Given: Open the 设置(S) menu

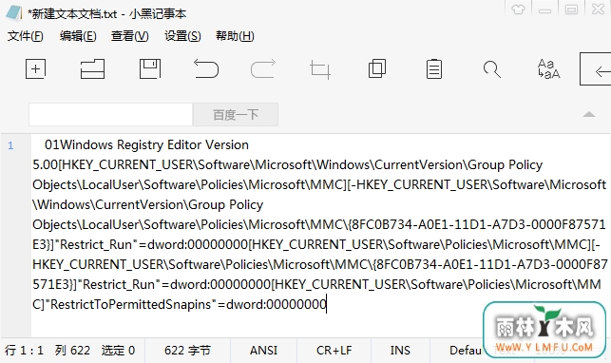Looking at the screenshot, I should click(182, 36).
